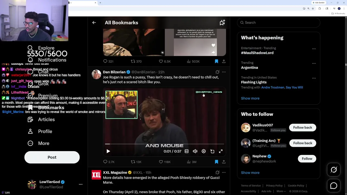Show more under What's happening
347x195 pixels.
[250, 98]
